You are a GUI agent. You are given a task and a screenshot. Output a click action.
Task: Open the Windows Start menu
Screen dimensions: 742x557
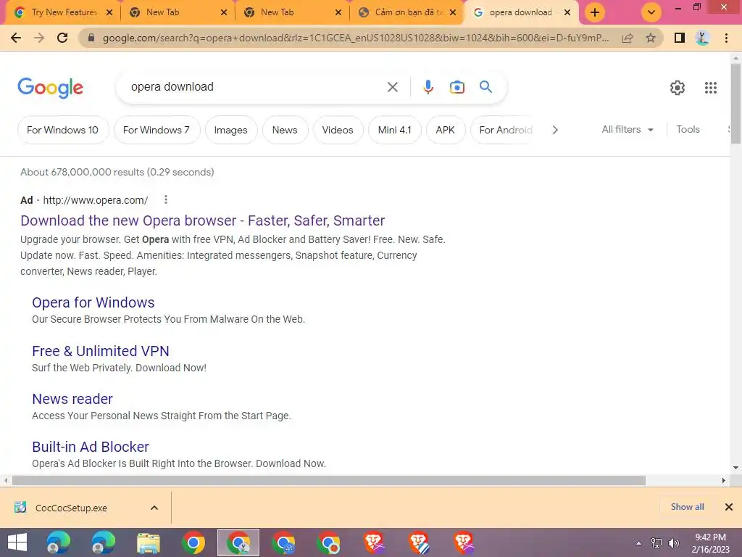(x=17, y=542)
